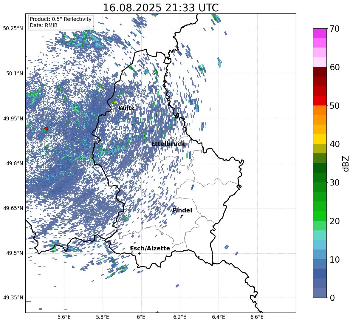Click the 49.8°N latitude label
Image resolution: width=353 pixels, height=323 pixels.
[x=15, y=163]
